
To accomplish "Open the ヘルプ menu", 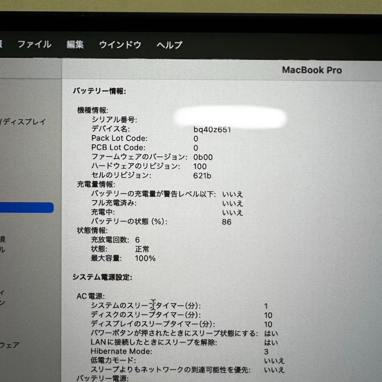I will pyautogui.click(x=169, y=45).
